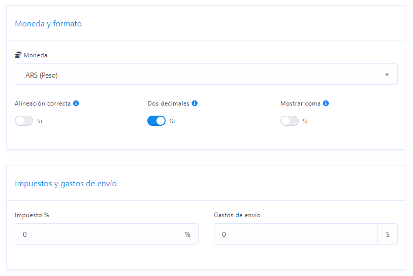
Task: Click the Impuestos y gastos de envío heading
Action: [x=66, y=183]
